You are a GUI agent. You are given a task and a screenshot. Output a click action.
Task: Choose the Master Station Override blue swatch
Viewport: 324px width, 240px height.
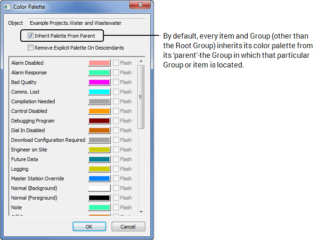coord(99,179)
